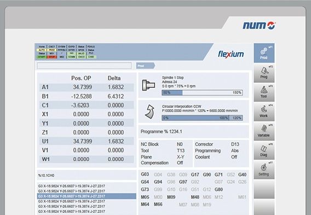Click the -3.6203 position value
311x215 pixels.
(x=80, y=105)
